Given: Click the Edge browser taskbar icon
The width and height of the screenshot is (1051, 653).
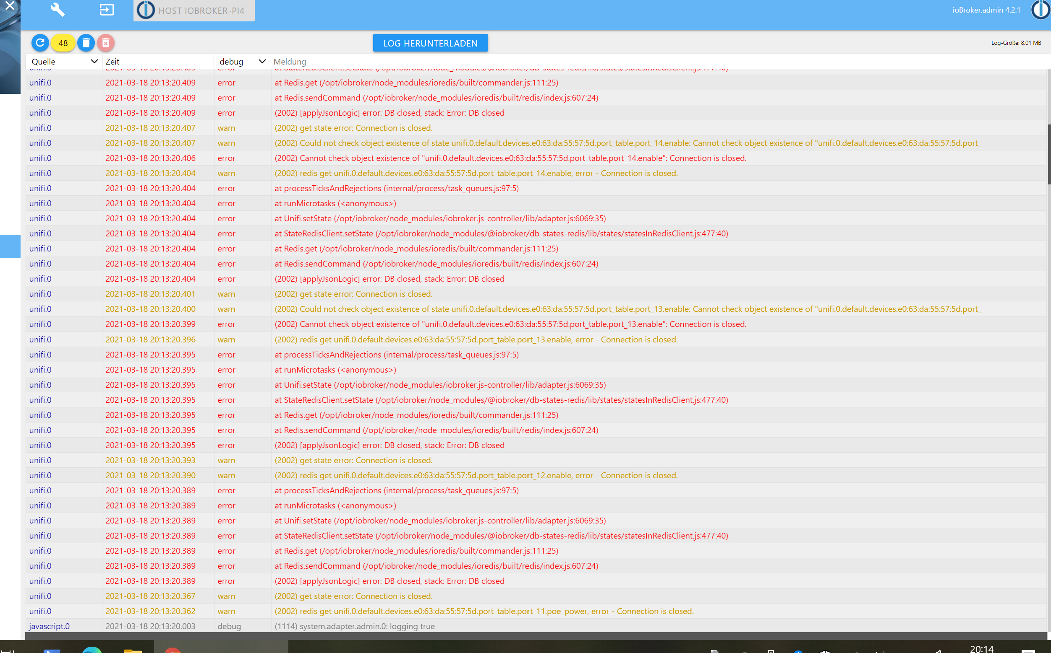Looking at the screenshot, I should (x=92, y=650).
